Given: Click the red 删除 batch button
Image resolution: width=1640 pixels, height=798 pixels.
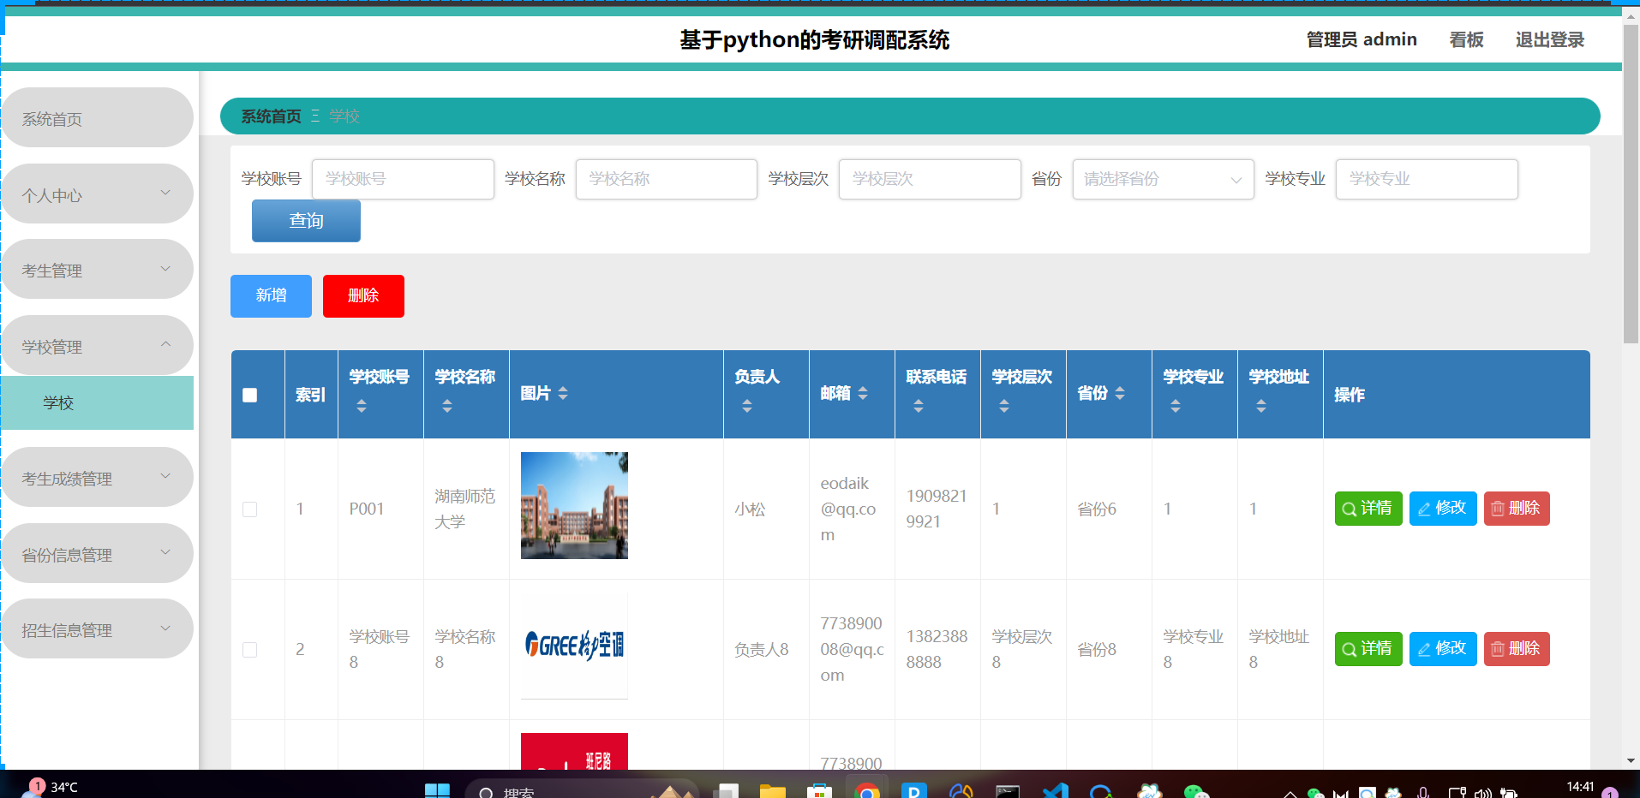Looking at the screenshot, I should (x=363, y=296).
